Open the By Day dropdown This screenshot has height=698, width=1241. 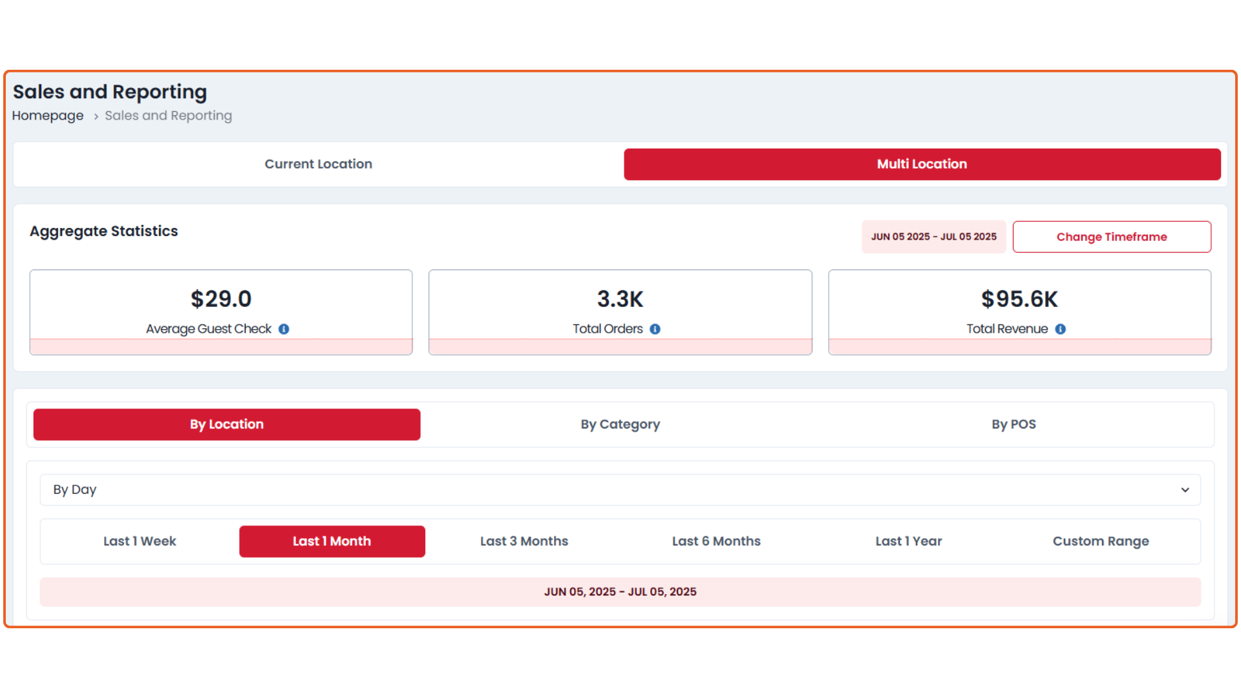click(619, 490)
